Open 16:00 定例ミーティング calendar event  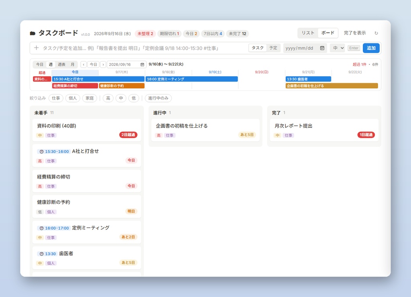coord(191,79)
